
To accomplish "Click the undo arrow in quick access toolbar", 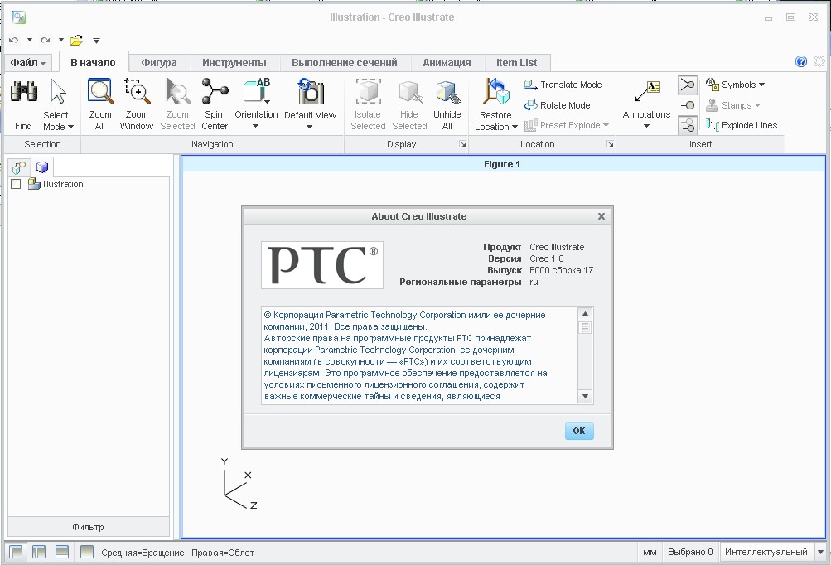I will point(14,41).
